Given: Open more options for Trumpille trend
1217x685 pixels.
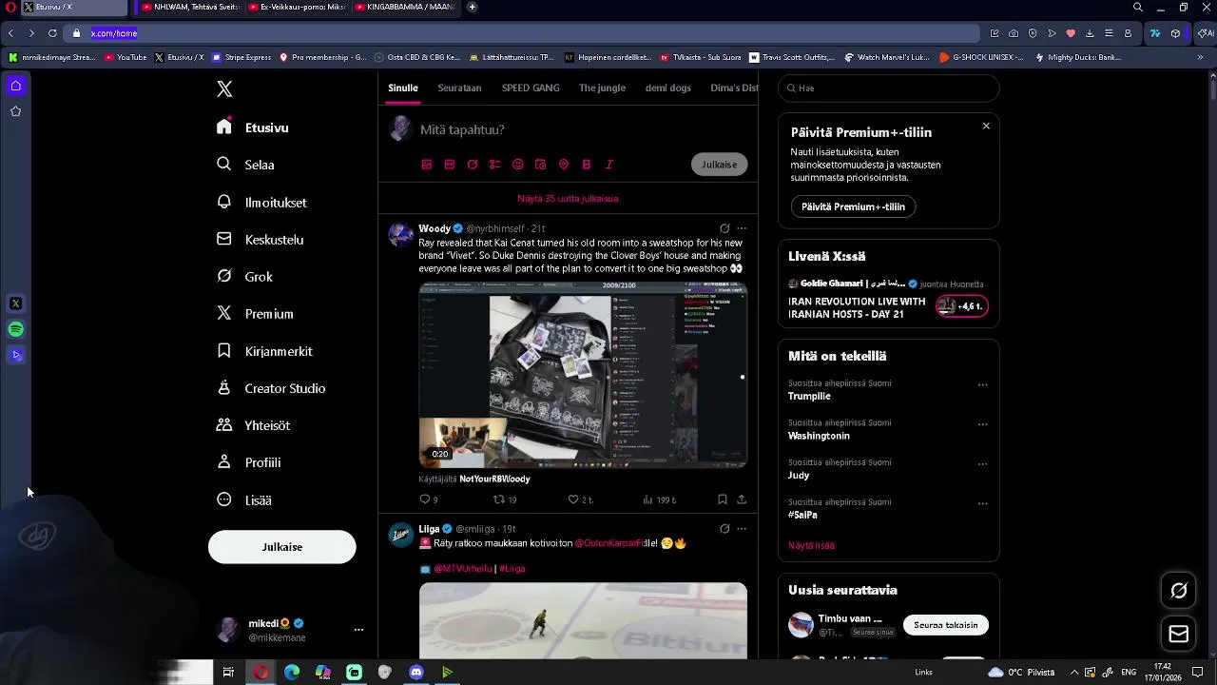Looking at the screenshot, I should click(983, 385).
